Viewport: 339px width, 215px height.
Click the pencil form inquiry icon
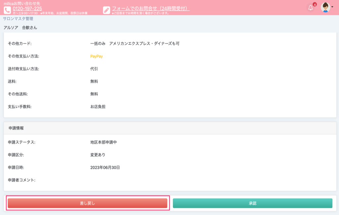(107, 10)
